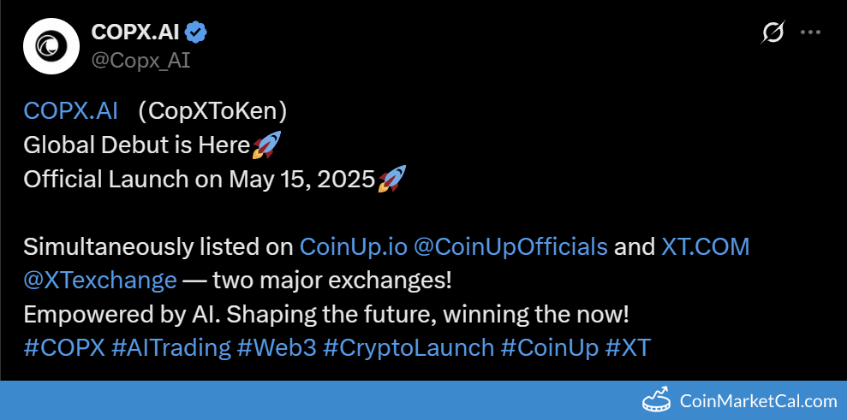The width and height of the screenshot is (847, 420).
Task: Visit the @XTexchange mention
Action: (100, 280)
